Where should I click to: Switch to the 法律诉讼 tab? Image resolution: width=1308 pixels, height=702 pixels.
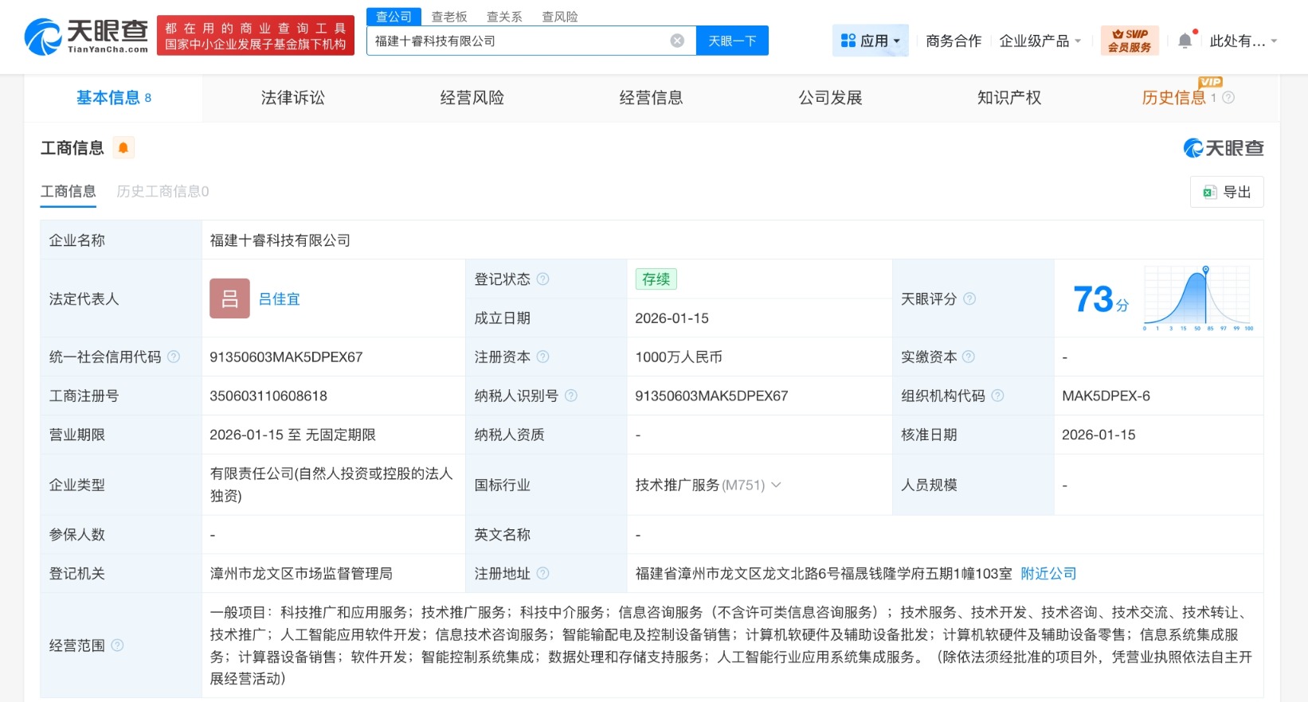pos(292,98)
